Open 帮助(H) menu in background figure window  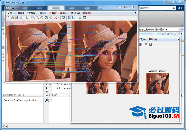(153, 39)
